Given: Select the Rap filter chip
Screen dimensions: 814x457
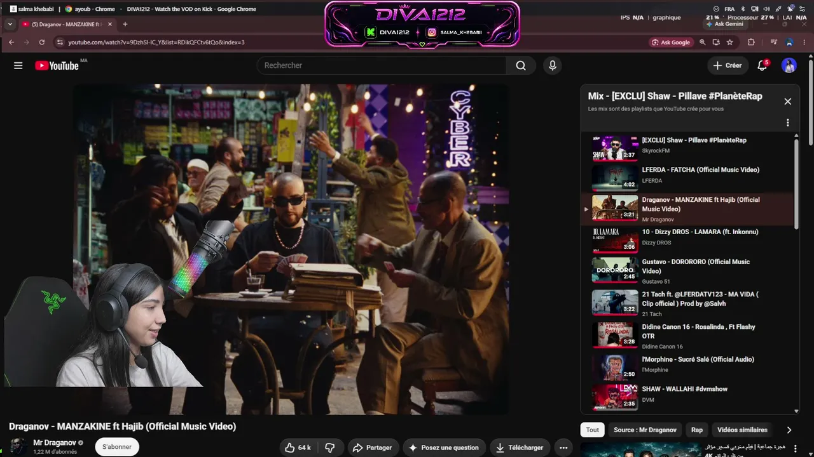Looking at the screenshot, I should pos(697,430).
